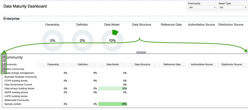Click the 10% Data Model light green cell

coord(113,88)
